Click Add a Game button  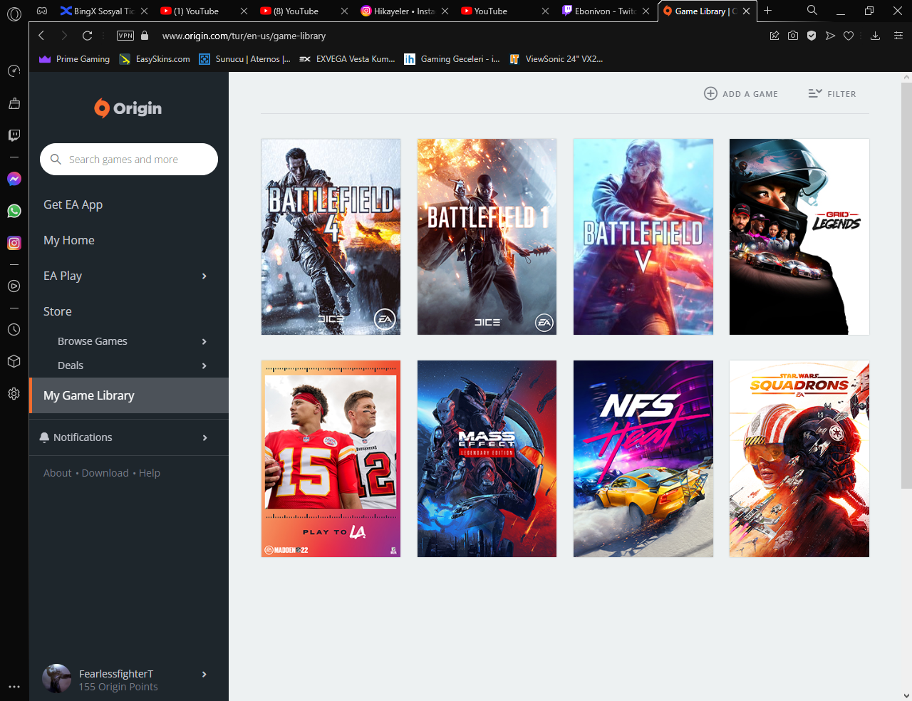point(741,93)
